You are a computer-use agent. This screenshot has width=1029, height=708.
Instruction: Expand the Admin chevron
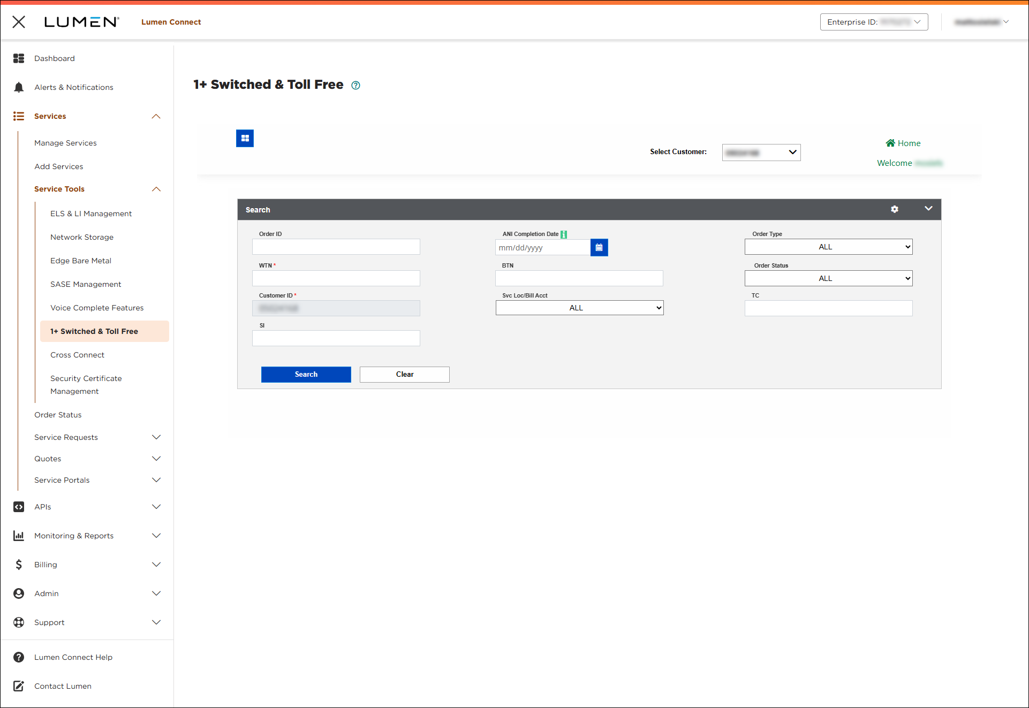point(156,593)
